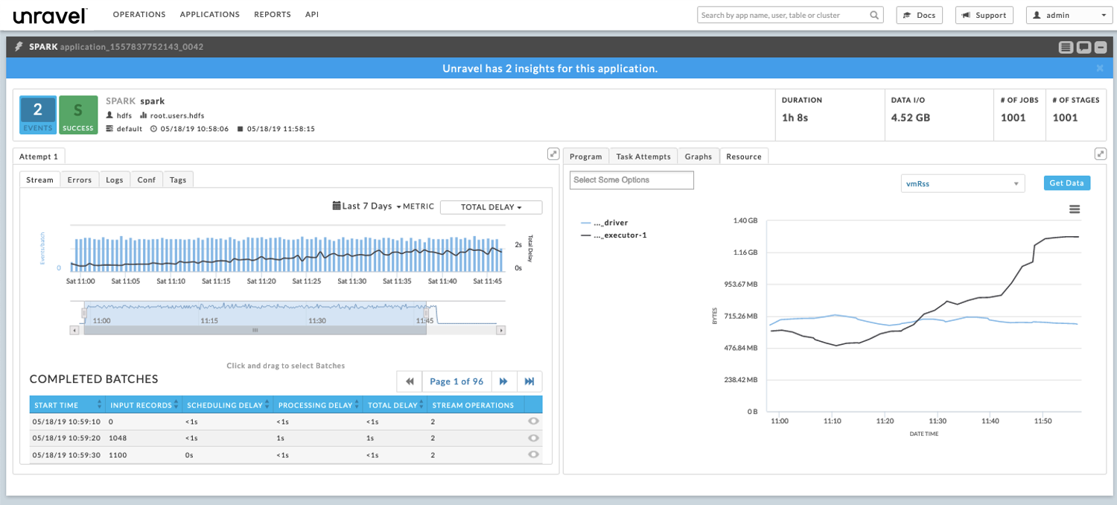Click the Get Data button
The width and height of the screenshot is (1117, 505).
pos(1066,183)
